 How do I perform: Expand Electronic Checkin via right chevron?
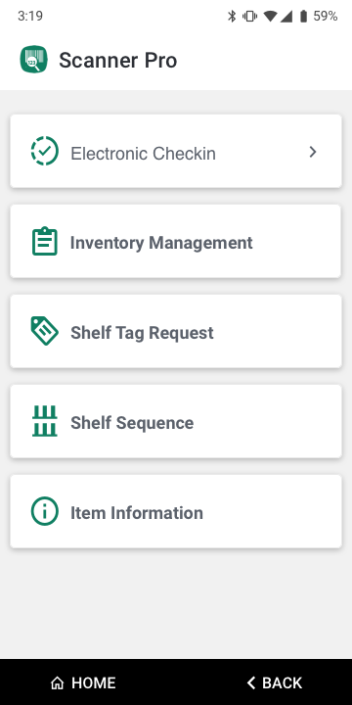pos(313,152)
